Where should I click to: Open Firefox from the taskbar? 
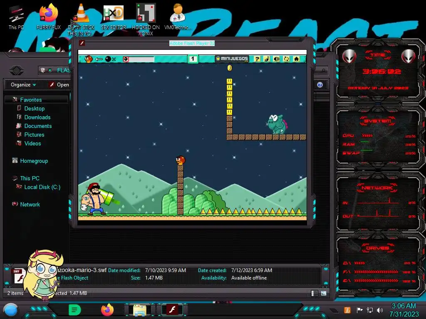107,310
